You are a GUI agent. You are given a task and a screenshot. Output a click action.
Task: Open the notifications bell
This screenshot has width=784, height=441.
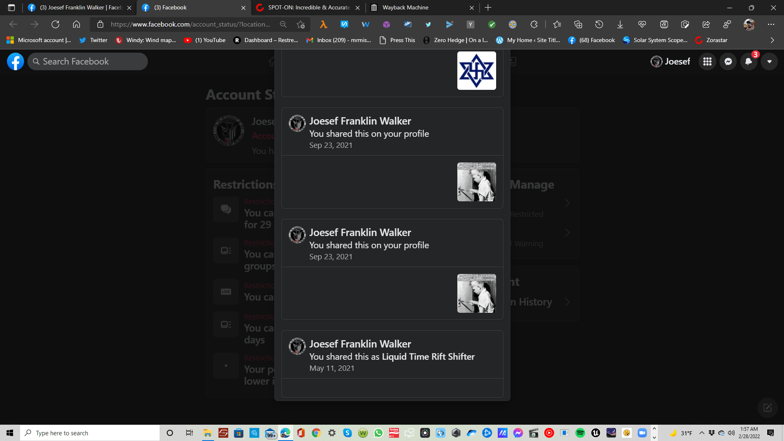coord(748,62)
